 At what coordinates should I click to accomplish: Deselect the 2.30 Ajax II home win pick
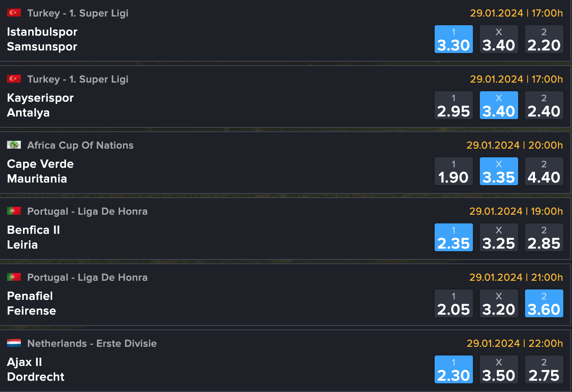pyautogui.click(x=453, y=369)
